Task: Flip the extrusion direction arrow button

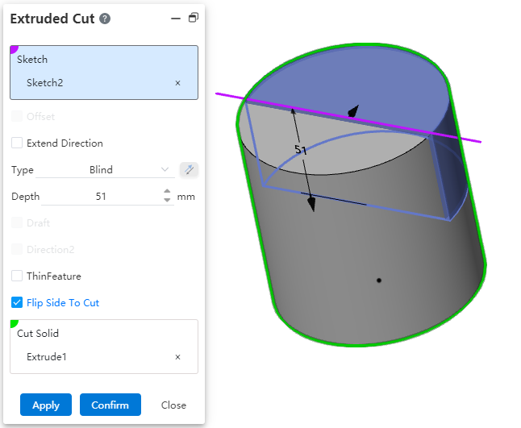Action: 189,170
